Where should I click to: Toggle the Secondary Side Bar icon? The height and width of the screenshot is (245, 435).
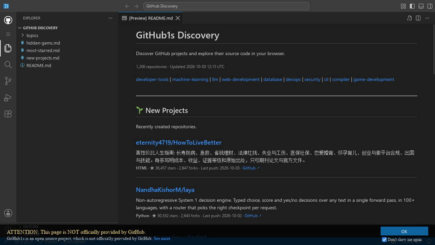[430, 6]
